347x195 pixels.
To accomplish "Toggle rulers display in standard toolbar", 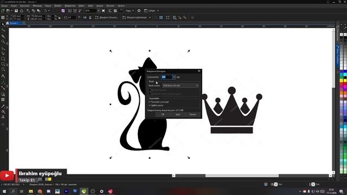I will [x=110, y=11].
